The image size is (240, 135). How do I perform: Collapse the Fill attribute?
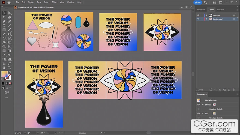[203, 113]
